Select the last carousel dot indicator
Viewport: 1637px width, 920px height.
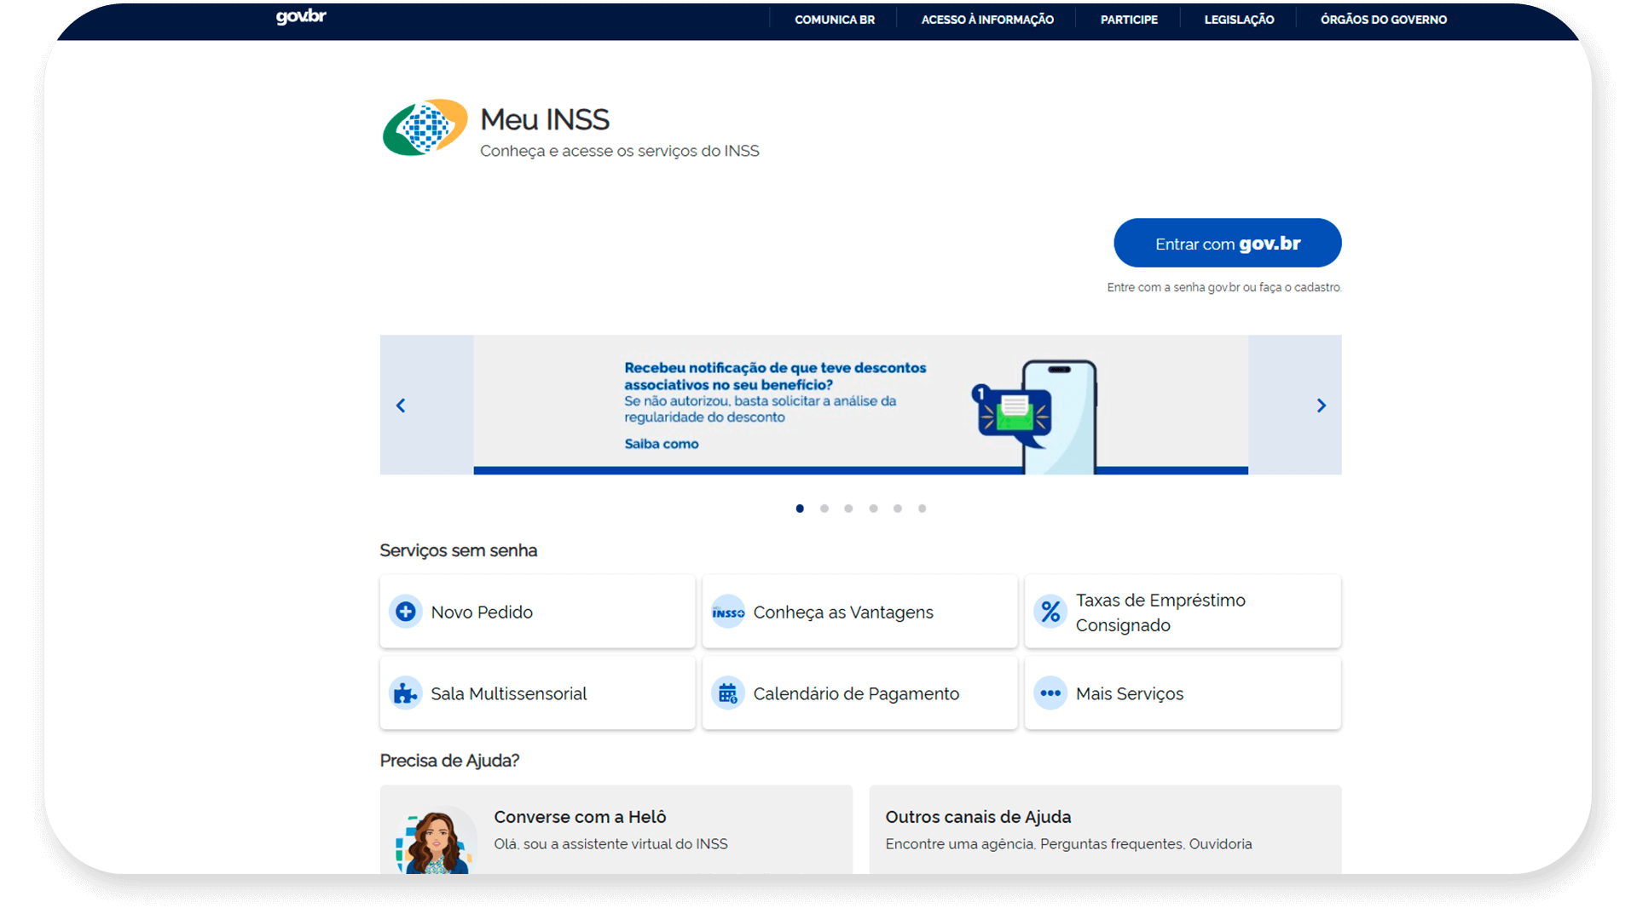point(922,509)
